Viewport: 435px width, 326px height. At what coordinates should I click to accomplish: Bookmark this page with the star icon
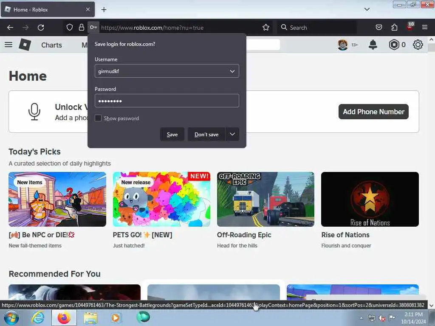266,27
